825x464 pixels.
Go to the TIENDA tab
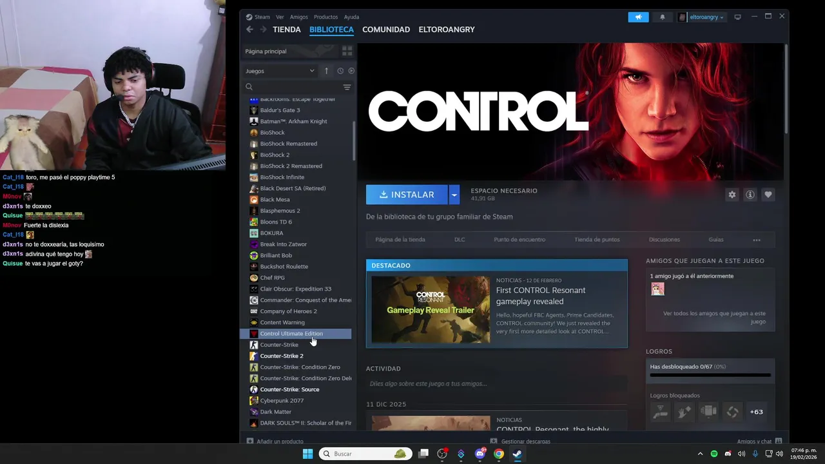(x=287, y=30)
